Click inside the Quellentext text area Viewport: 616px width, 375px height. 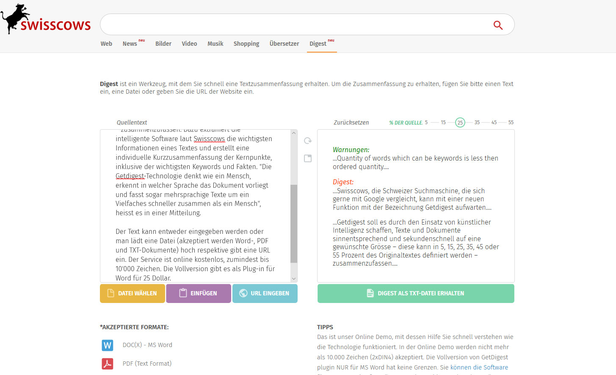coord(195,206)
